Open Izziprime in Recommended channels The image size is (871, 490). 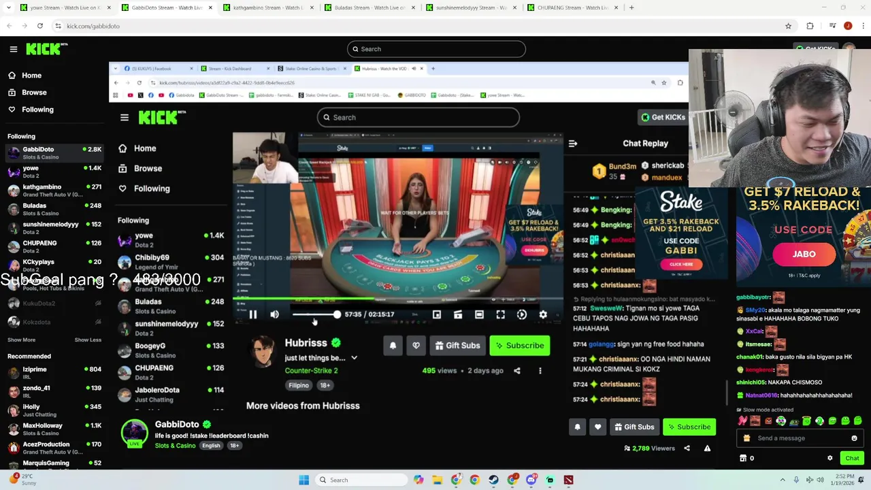click(54, 373)
